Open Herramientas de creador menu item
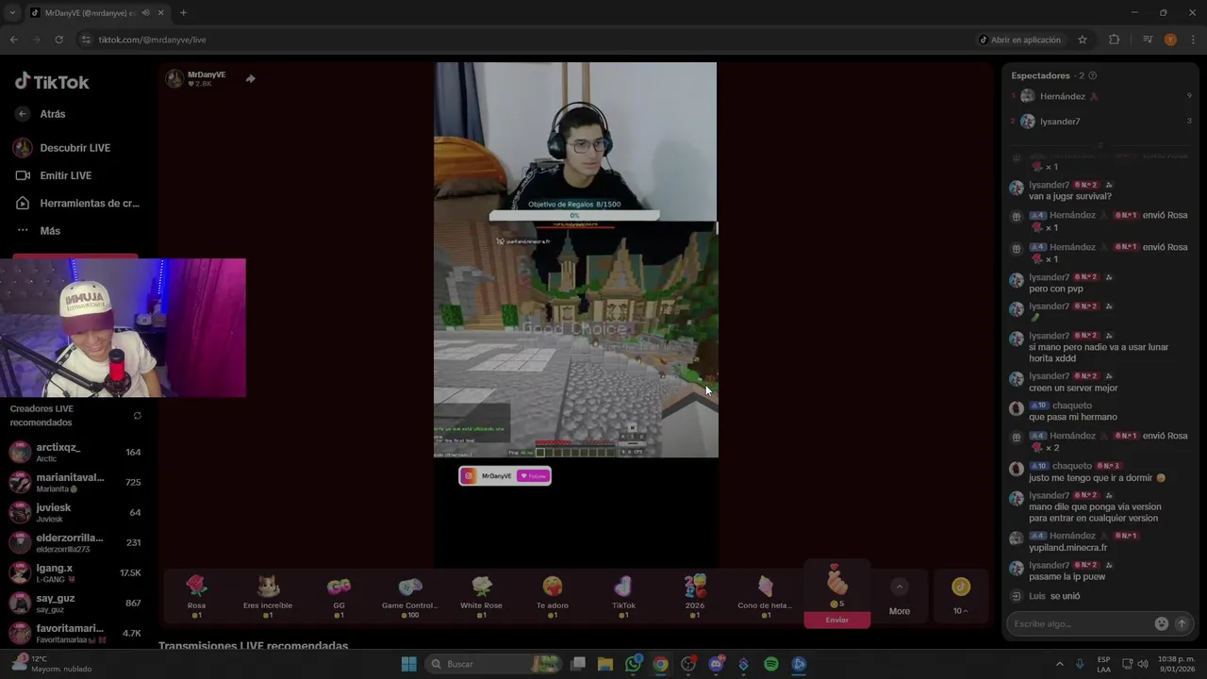The image size is (1207, 679). pos(77,203)
